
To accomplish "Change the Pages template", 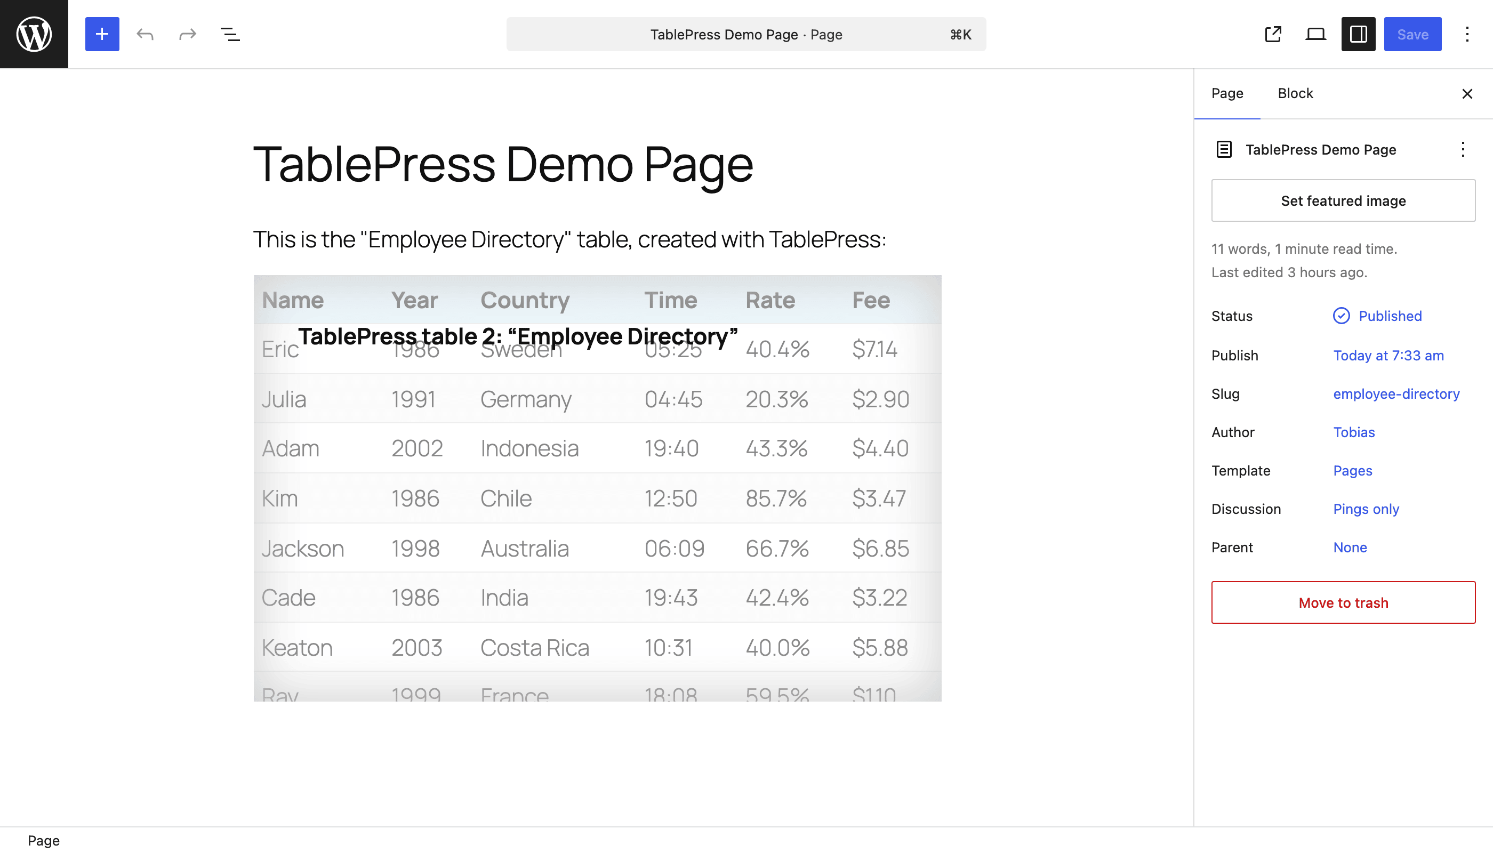I will tap(1352, 470).
